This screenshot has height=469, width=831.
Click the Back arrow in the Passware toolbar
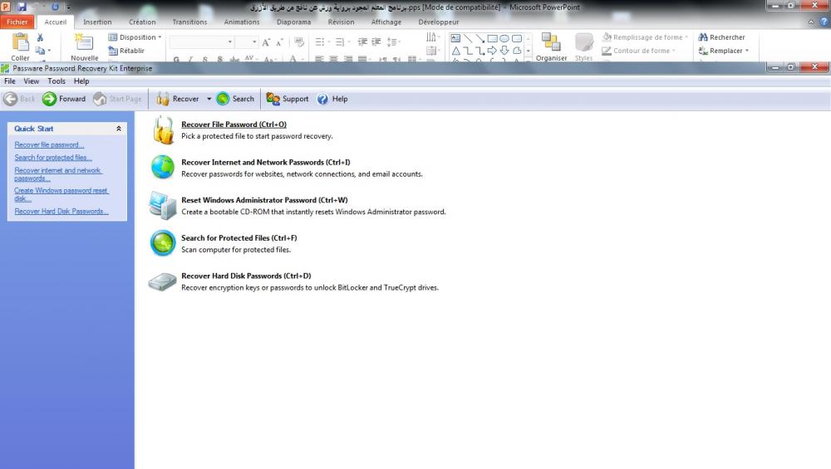[x=19, y=99]
